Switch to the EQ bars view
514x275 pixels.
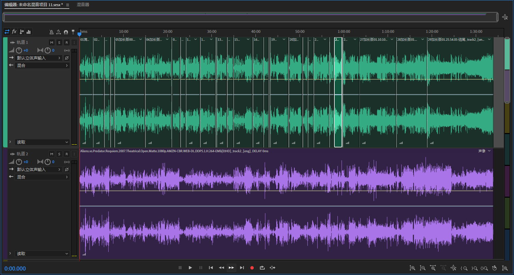point(29,32)
